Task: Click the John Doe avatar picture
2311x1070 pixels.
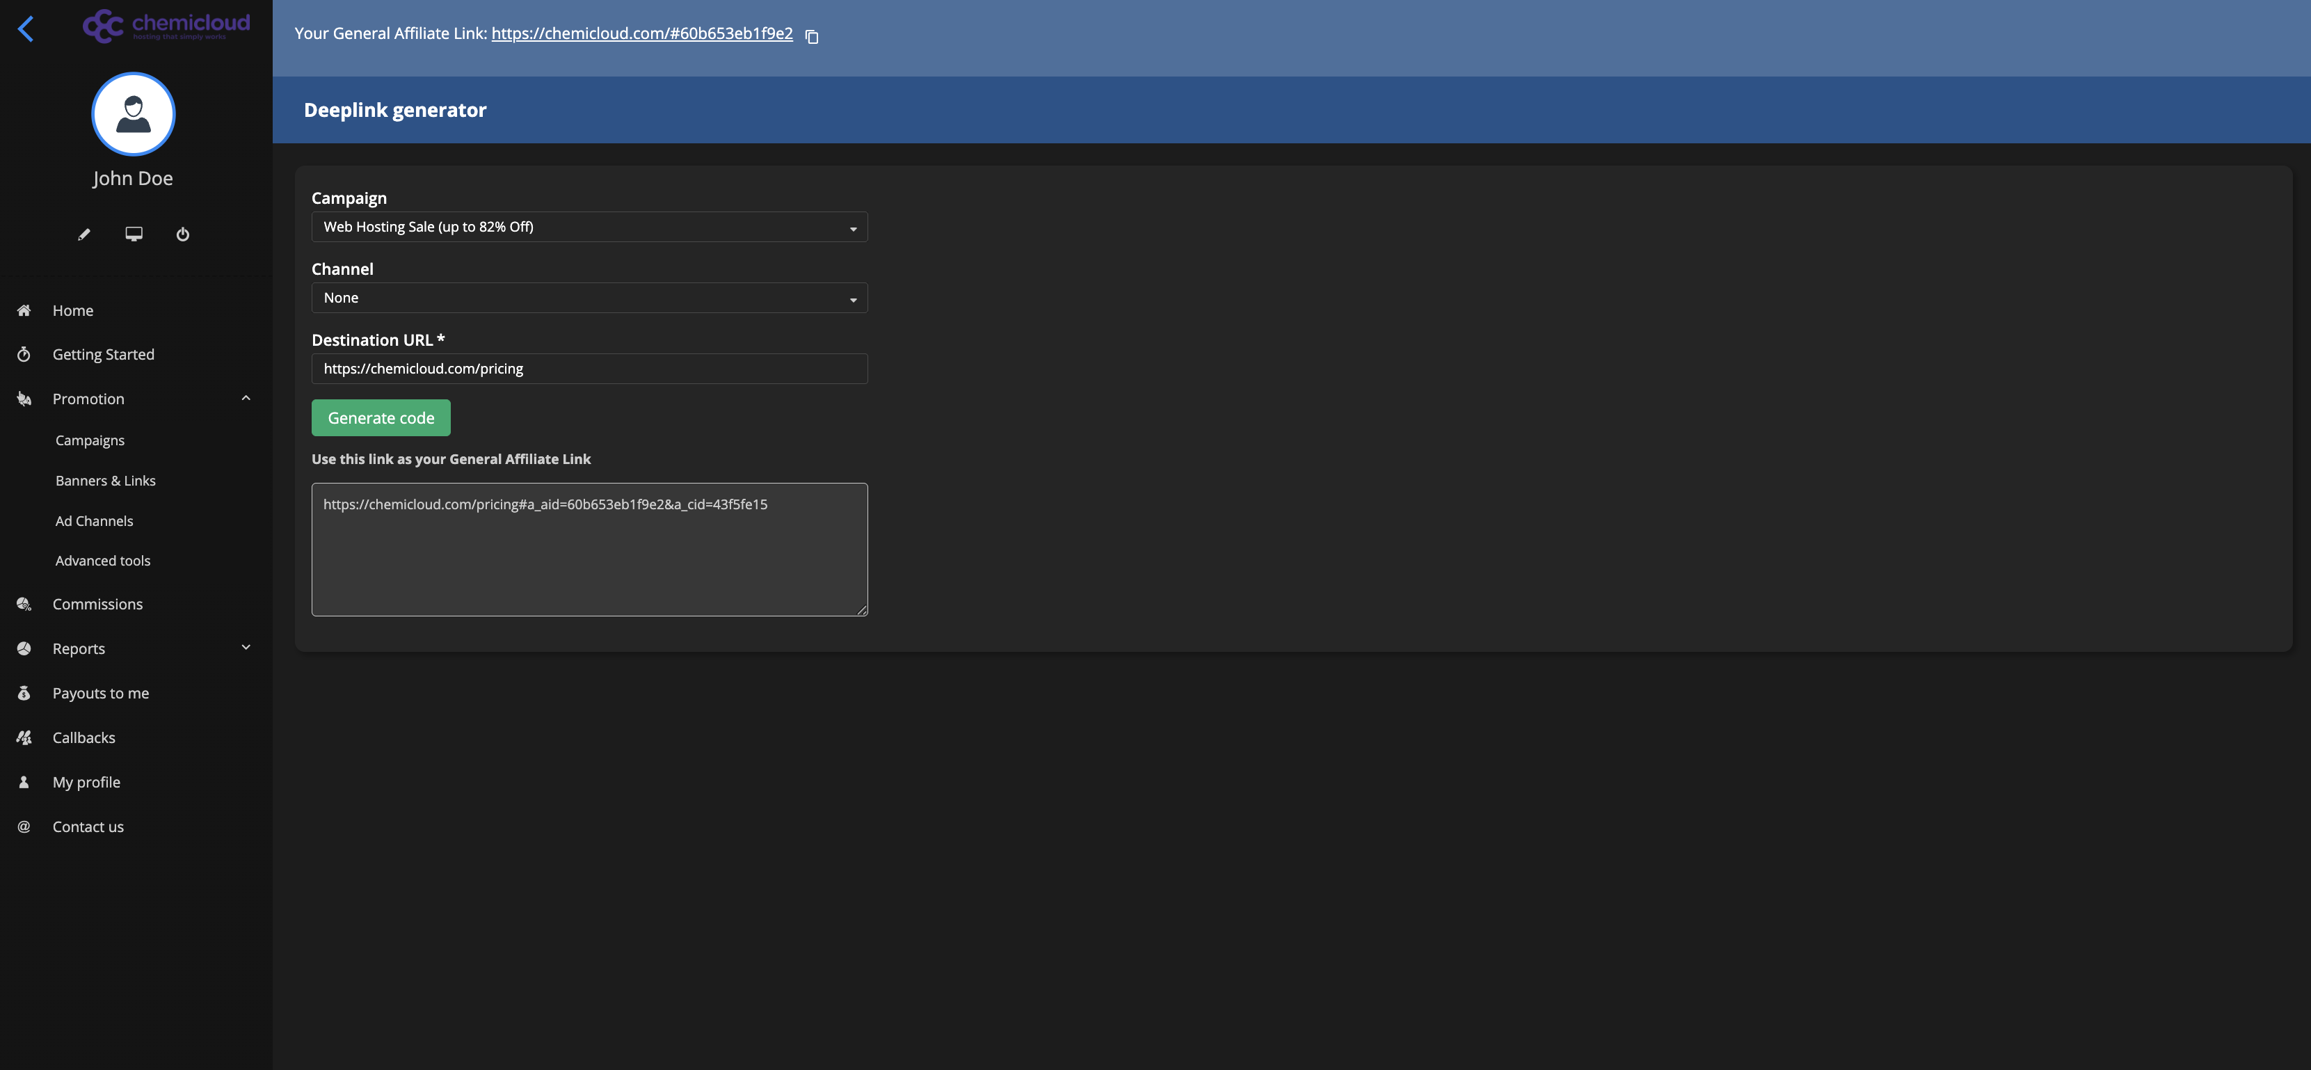Action: pos(134,114)
